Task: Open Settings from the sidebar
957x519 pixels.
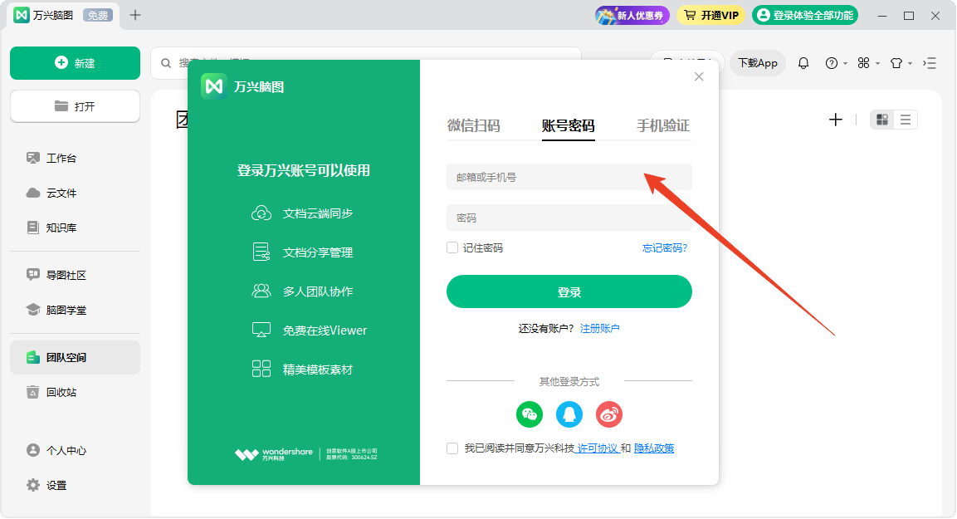Action: coord(56,485)
